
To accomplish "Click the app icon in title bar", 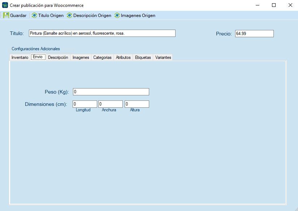I will [x=5, y=5].
